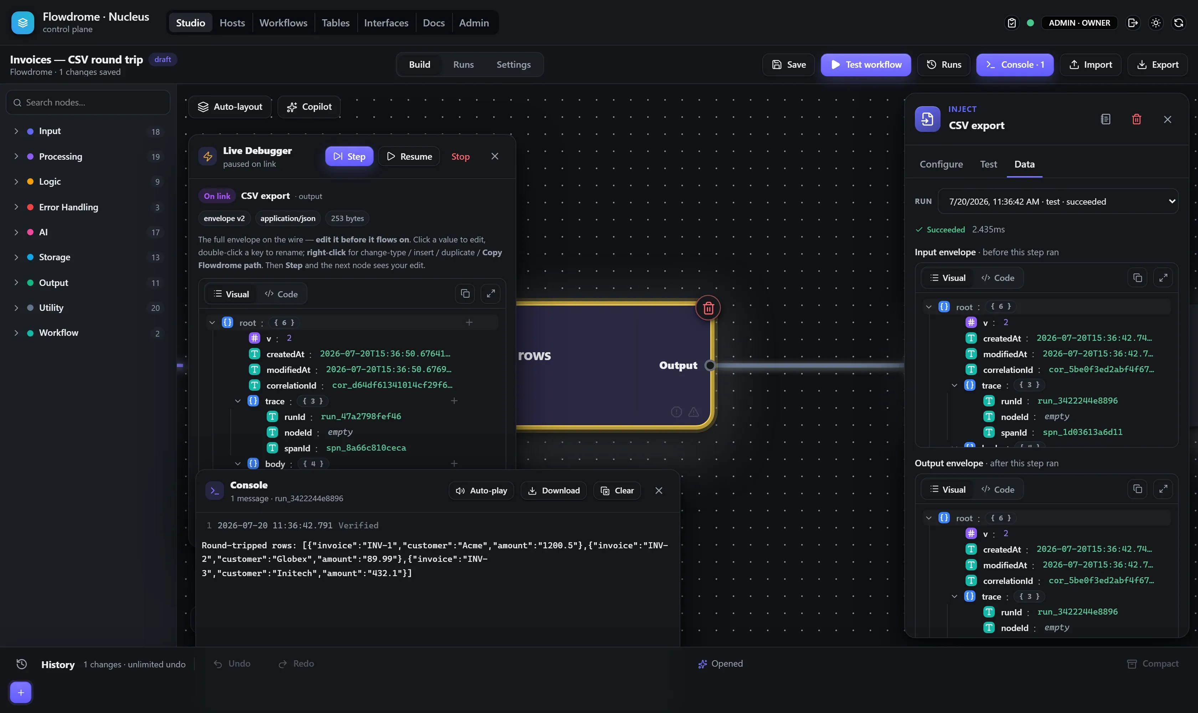Copy the Input envelope contents

tap(1137, 278)
